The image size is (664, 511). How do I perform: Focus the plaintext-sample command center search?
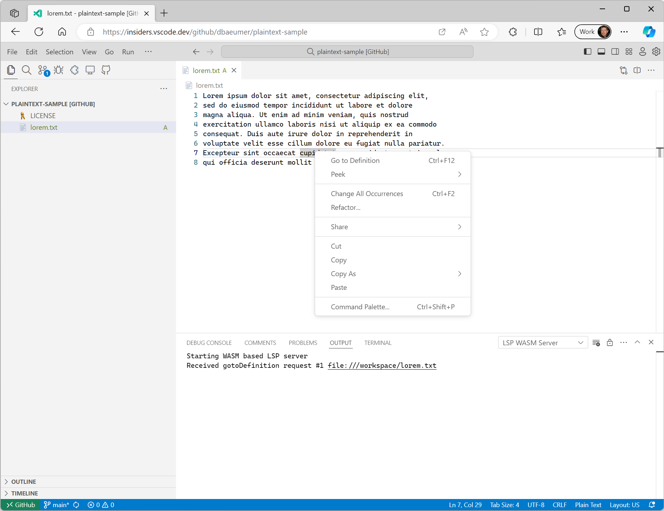(347, 51)
